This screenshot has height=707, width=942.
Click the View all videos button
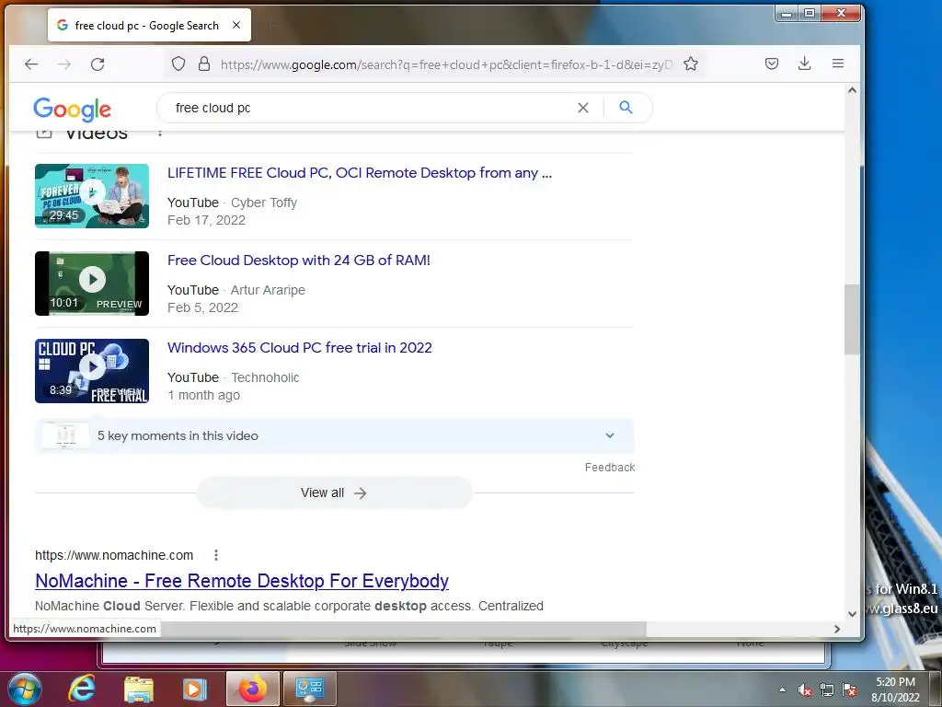[x=335, y=493]
